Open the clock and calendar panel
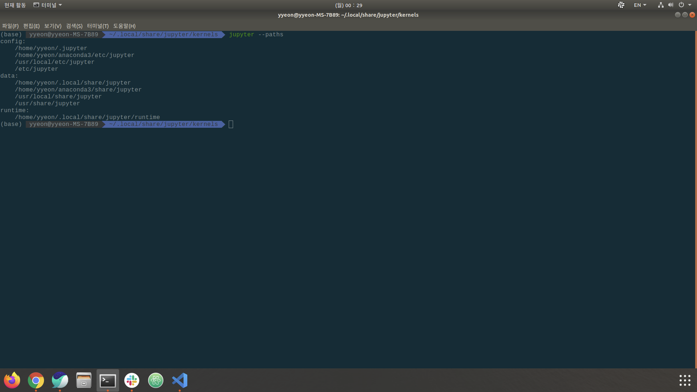 (348, 5)
